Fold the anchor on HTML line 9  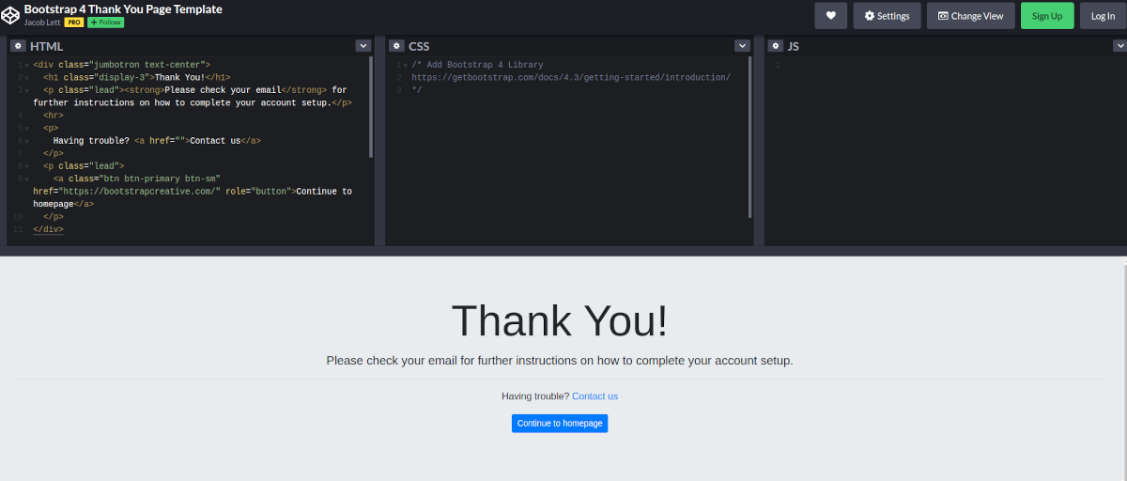click(x=27, y=178)
